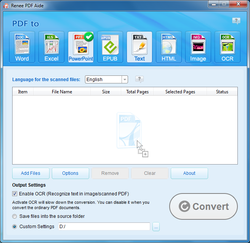Screen dimensions: 250x243
Task: Choose the Text TXT conversion icon
Action: tap(139, 47)
